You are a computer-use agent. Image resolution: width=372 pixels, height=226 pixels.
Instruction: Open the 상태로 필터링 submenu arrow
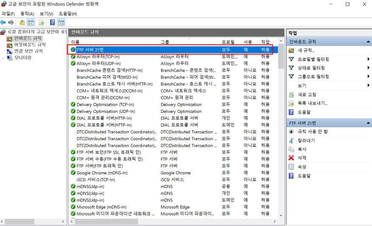pos(368,68)
